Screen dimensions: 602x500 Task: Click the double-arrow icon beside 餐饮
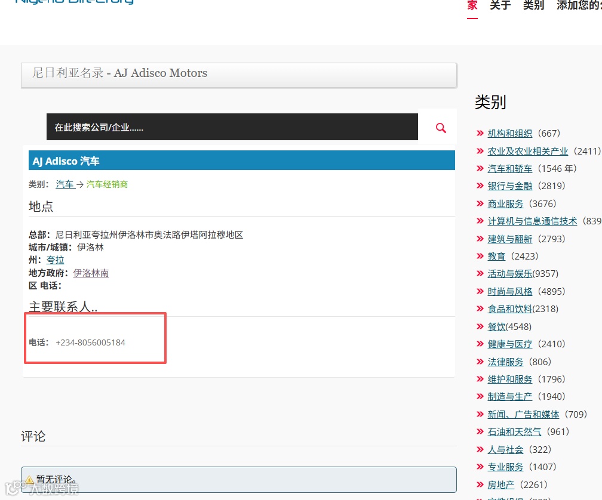480,327
